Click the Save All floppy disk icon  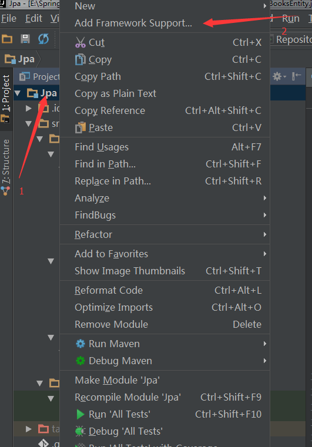coord(25,39)
